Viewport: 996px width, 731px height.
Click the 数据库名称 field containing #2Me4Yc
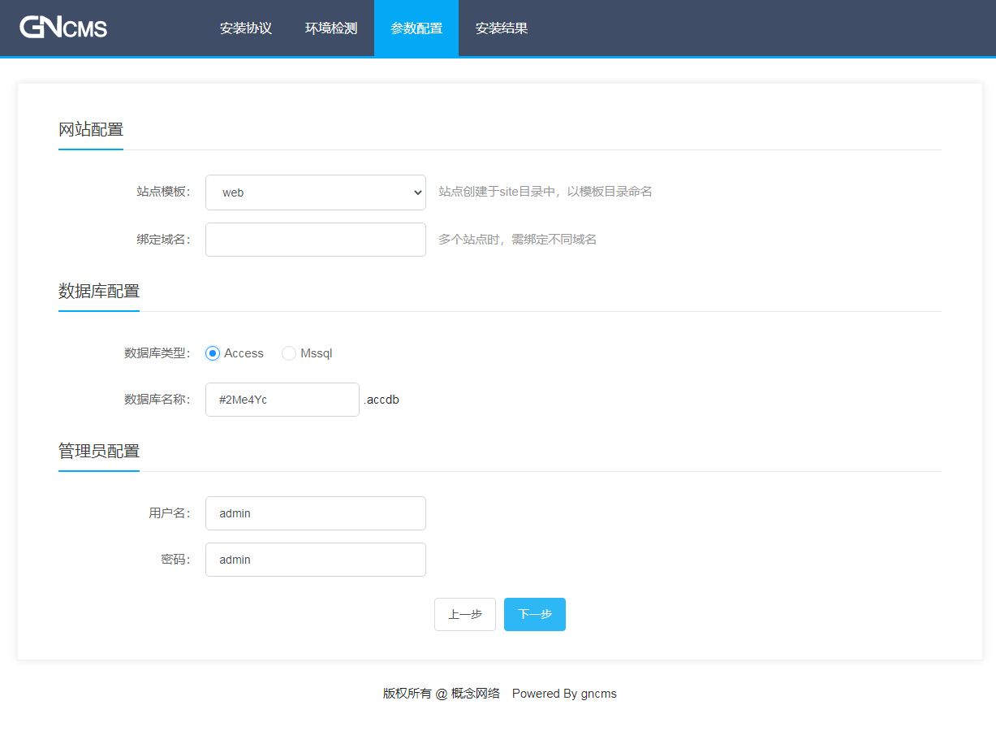click(282, 400)
